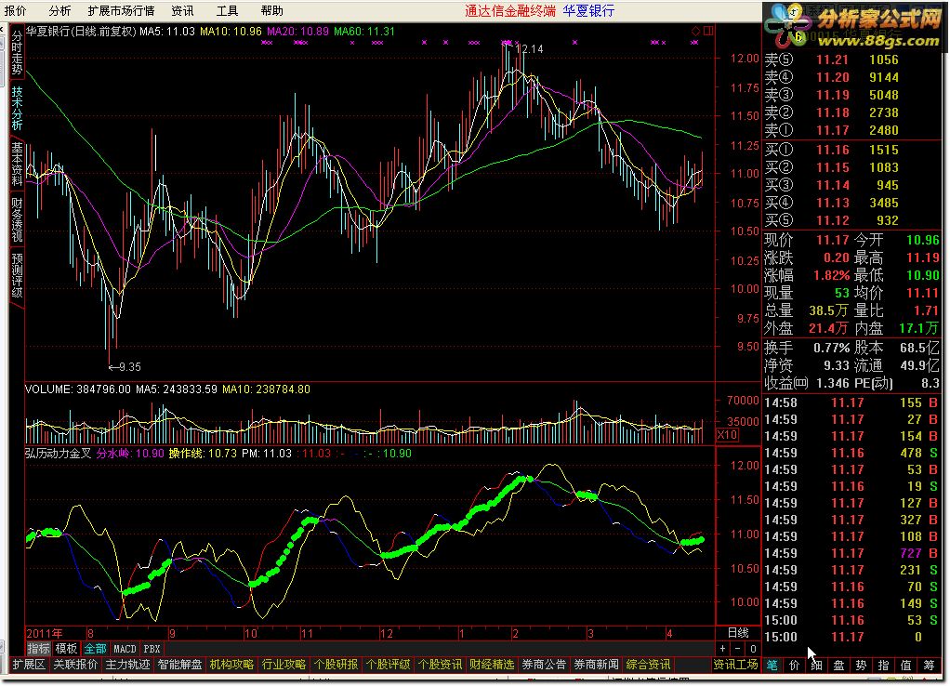Screen dimensions: 950x686
Task: Select the 全部 indicator filter tab
Action: [x=95, y=649]
